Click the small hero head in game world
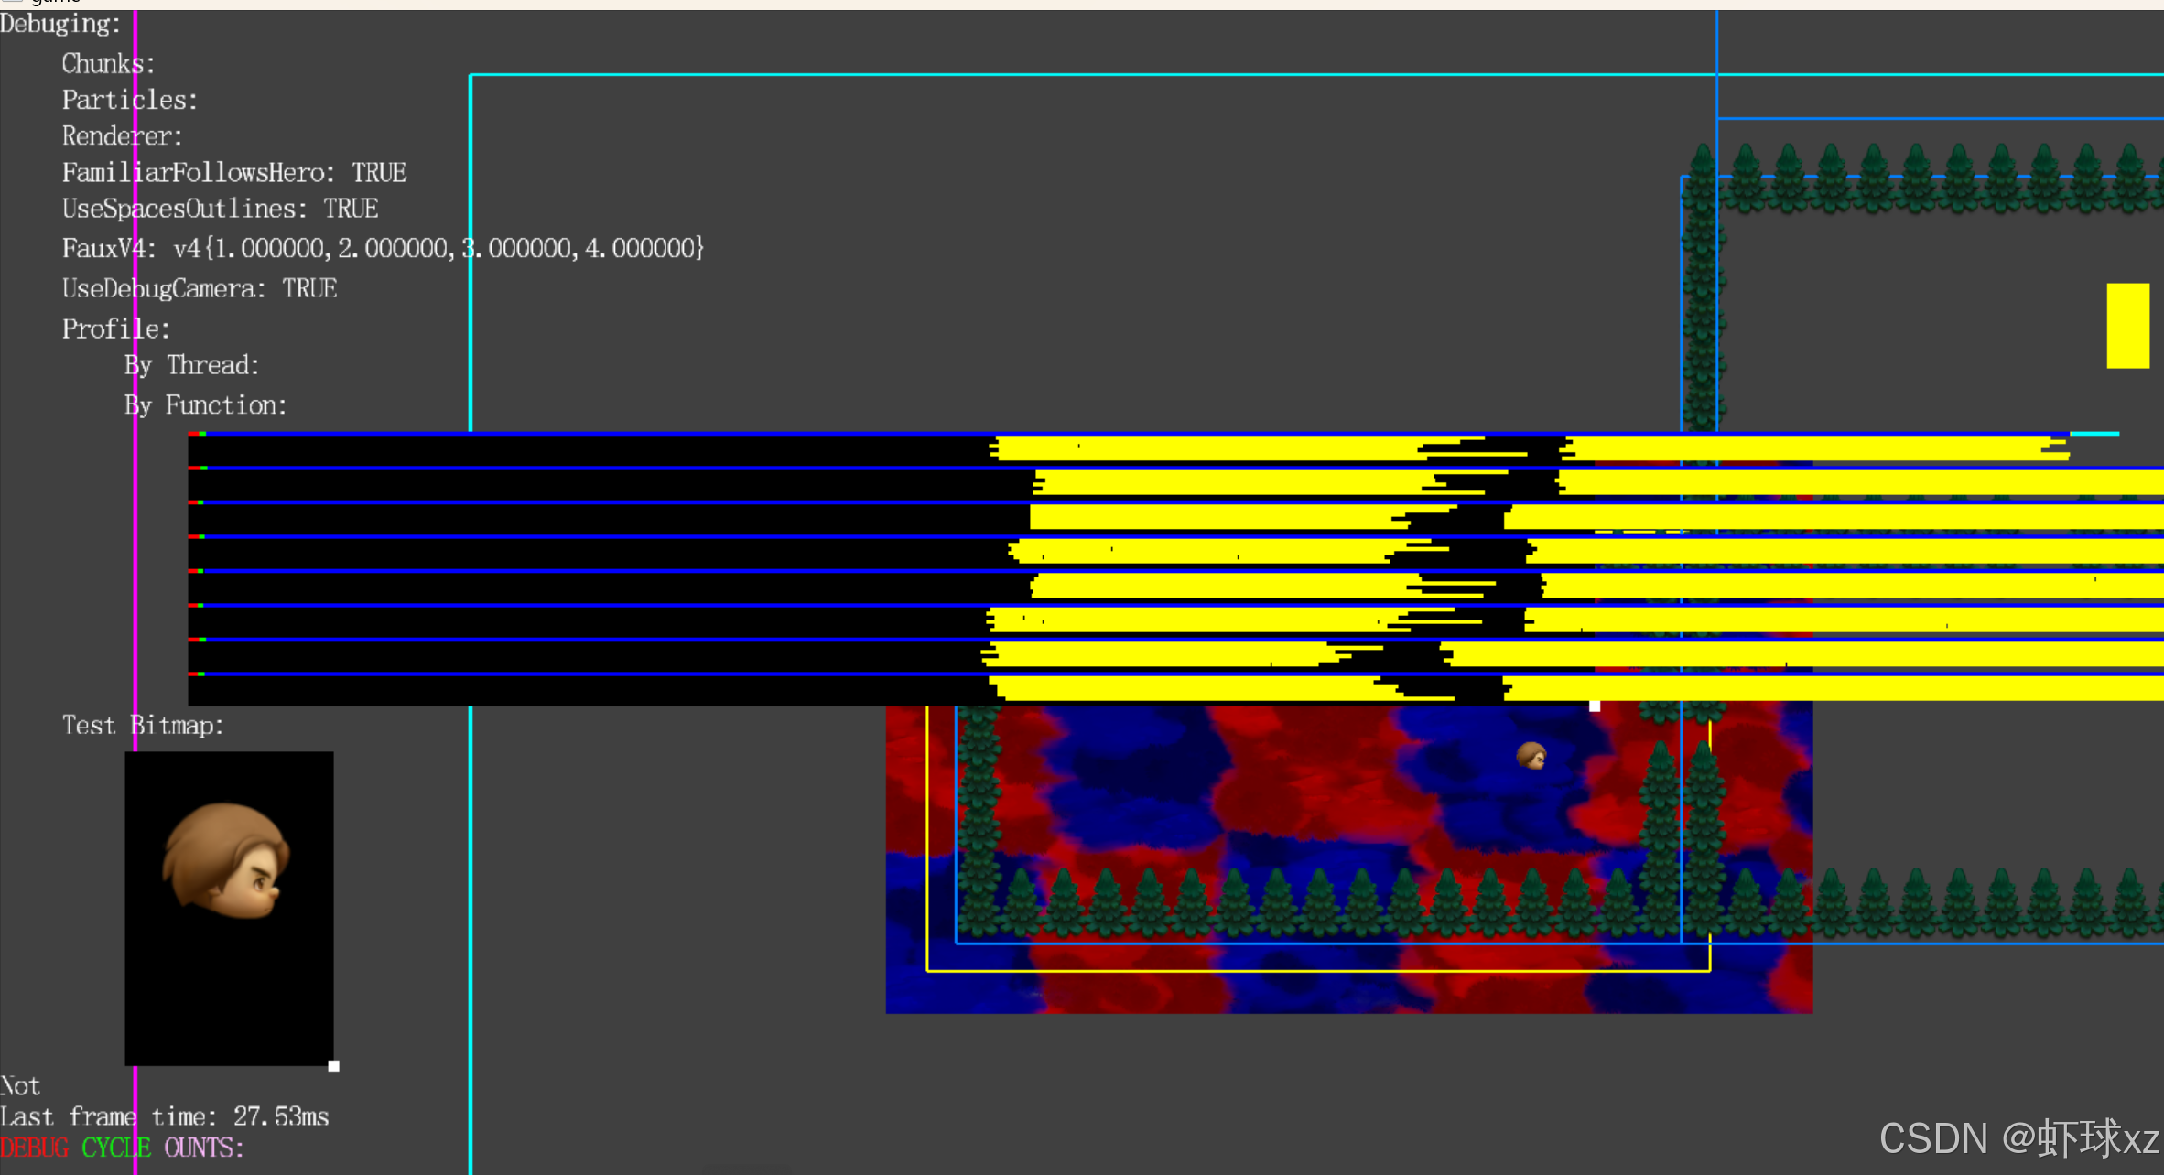 pyautogui.click(x=1531, y=756)
